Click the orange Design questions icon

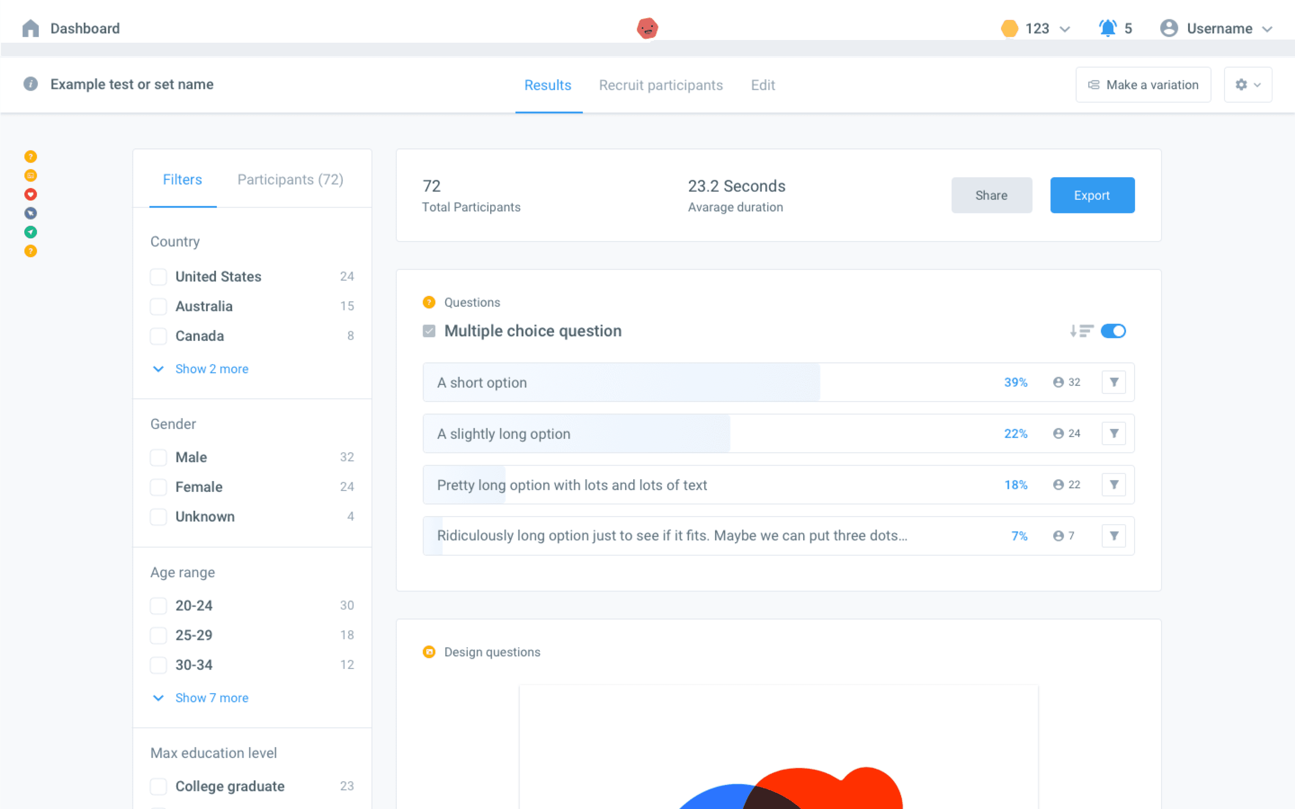click(x=429, y=652)
